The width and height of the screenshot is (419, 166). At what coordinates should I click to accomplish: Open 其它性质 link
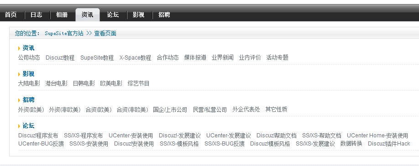pyautogui.click(x=276, y=109)
